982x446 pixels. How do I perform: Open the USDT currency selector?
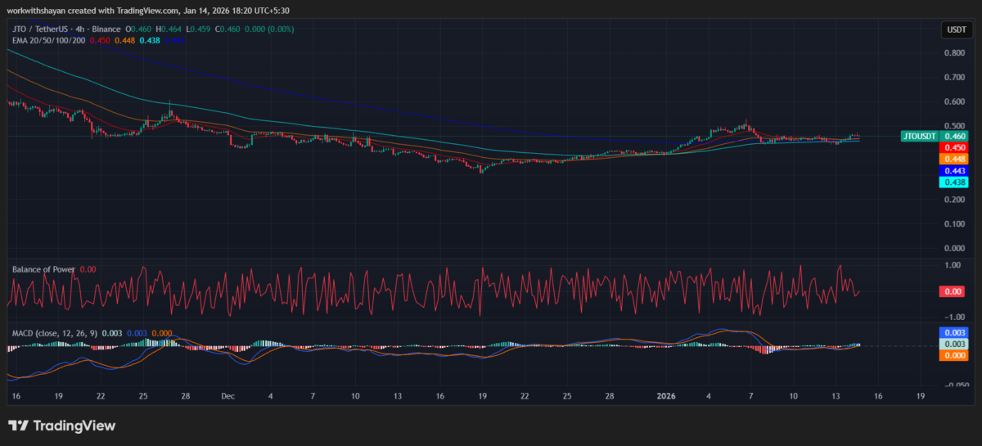point(955,30)
